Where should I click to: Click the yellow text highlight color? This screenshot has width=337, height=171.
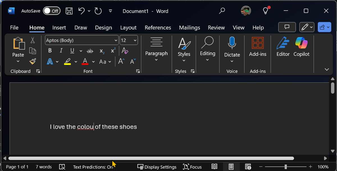(67, 61)
